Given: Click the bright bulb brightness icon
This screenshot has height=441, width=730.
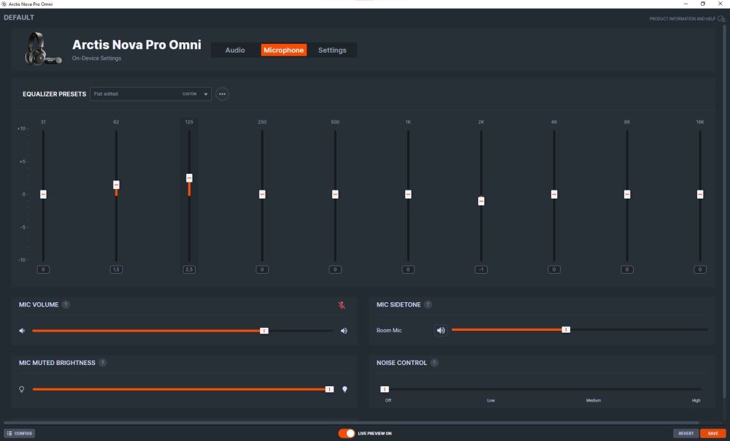Looking at the screenshot, I should pos(345,389).
